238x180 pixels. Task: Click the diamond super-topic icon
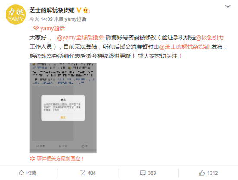point(35,28)
